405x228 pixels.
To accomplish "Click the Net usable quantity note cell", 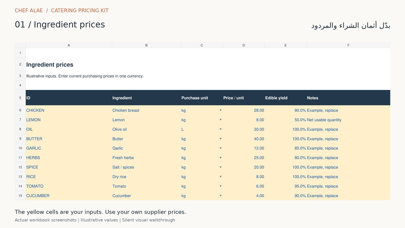I will [x=348, y=120].
